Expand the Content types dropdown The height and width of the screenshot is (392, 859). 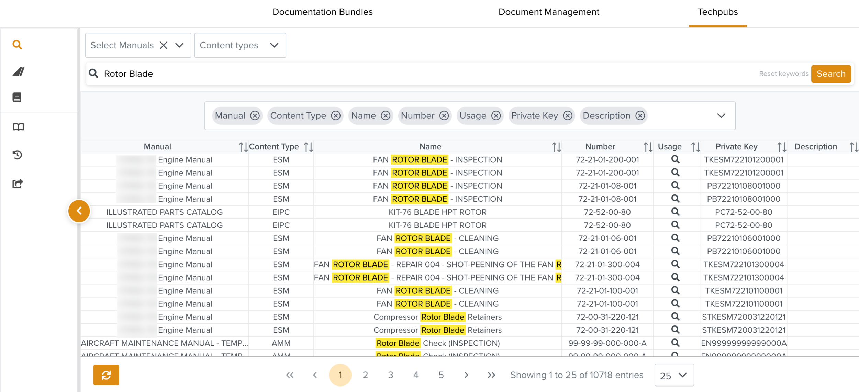[x=274, y=45]
